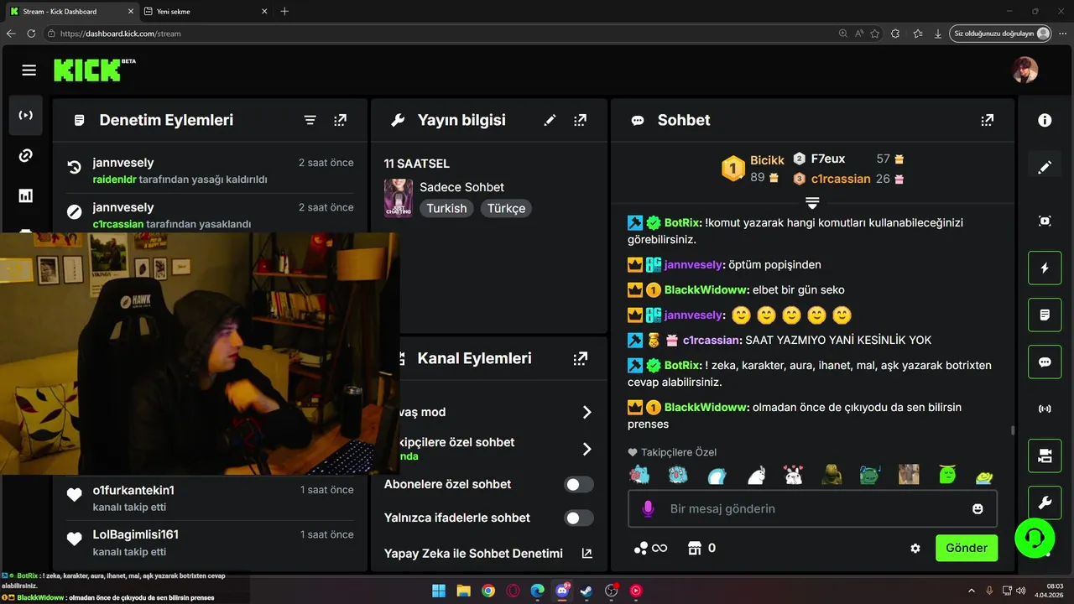Screen dimensions: 1074x604
Task: Open a new browser tab
Action: coord(284,12)
